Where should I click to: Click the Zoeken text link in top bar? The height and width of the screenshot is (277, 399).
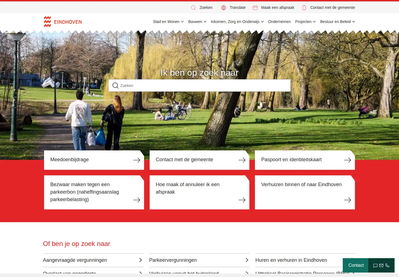(x=206, y=7)
